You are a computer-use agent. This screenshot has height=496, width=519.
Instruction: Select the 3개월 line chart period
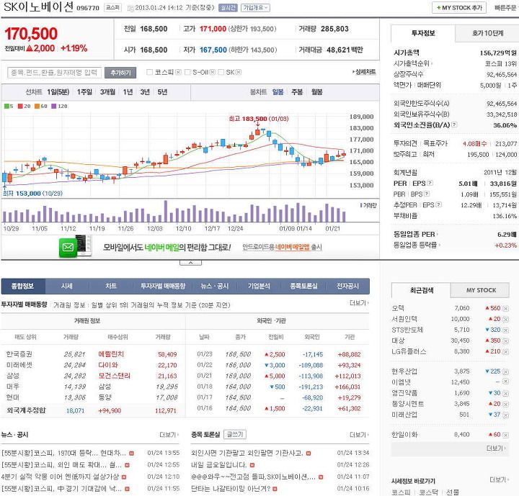[x=107, y=92]
